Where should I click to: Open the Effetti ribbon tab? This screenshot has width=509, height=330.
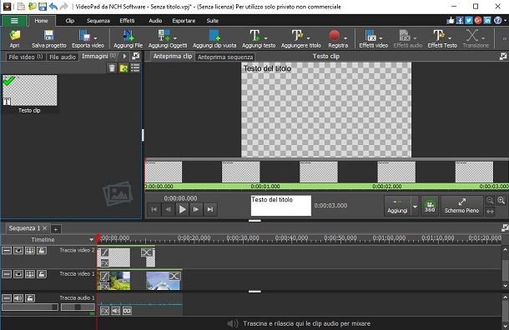(127, 21)
